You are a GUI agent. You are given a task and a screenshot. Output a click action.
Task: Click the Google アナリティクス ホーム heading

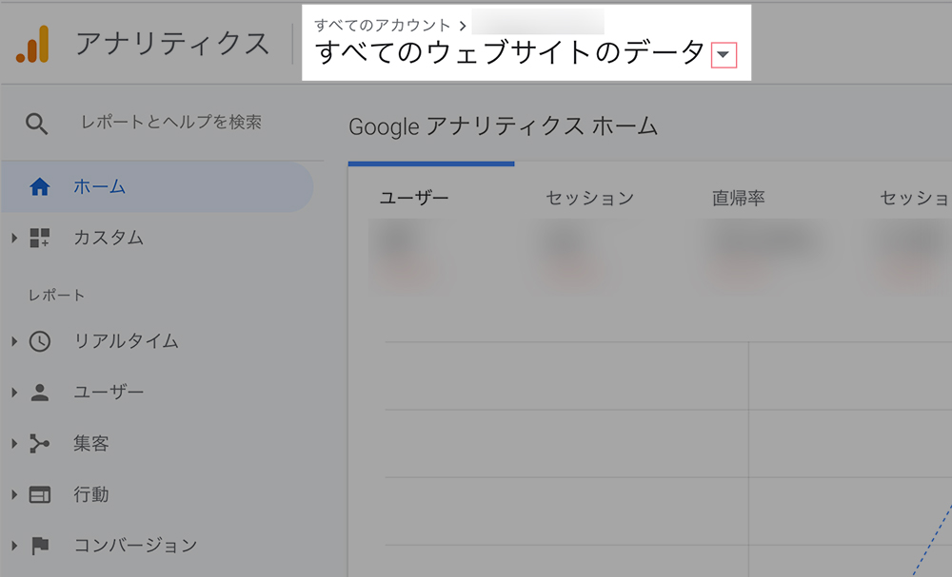coord(503,126)
